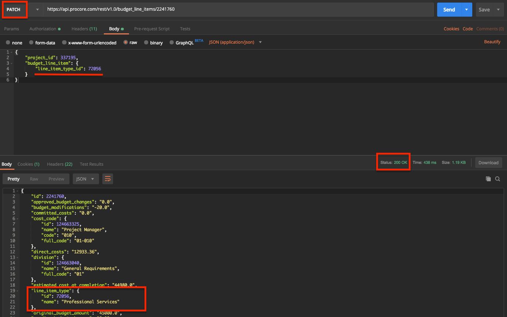Viewport: 507px width, 317px height.
Task: Open the response JSON format dropdown
Action: coord(86,179)
